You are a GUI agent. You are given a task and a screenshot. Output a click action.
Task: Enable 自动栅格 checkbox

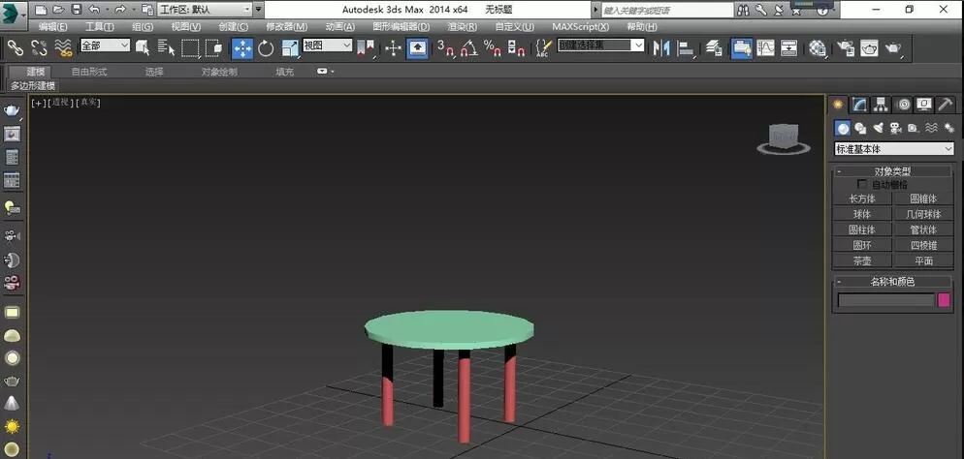click(862, 183)
